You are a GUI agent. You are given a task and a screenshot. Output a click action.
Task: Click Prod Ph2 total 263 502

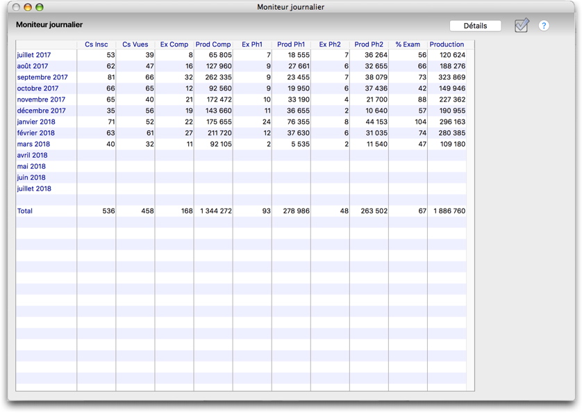click(374, 211)
